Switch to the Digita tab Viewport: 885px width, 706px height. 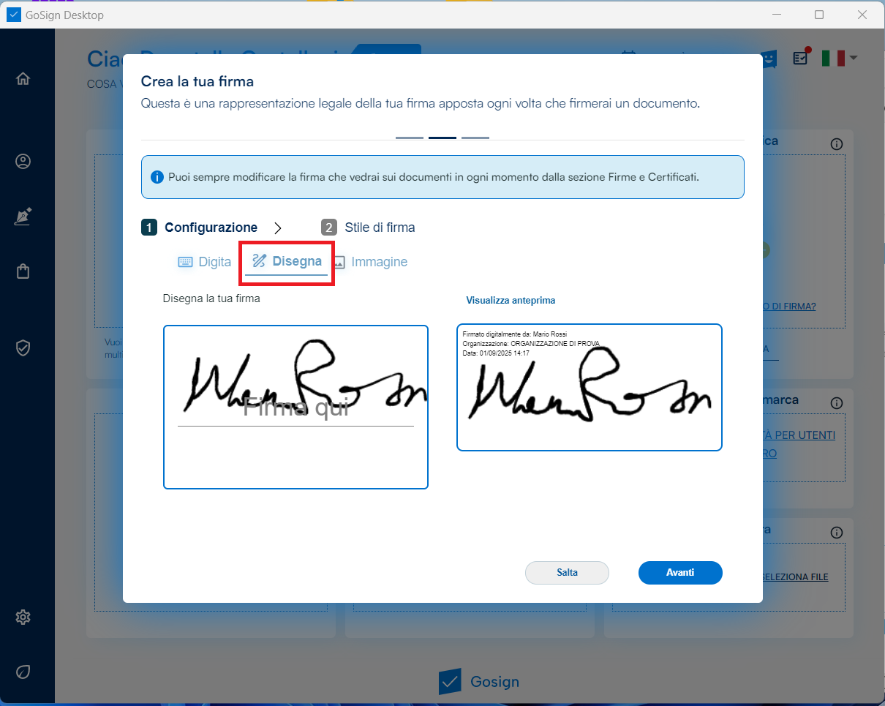point(204,262)
